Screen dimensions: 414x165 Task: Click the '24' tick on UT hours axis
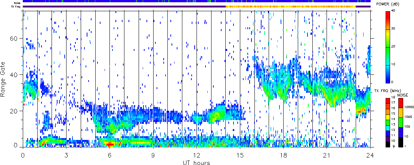(x=370, y=155)
